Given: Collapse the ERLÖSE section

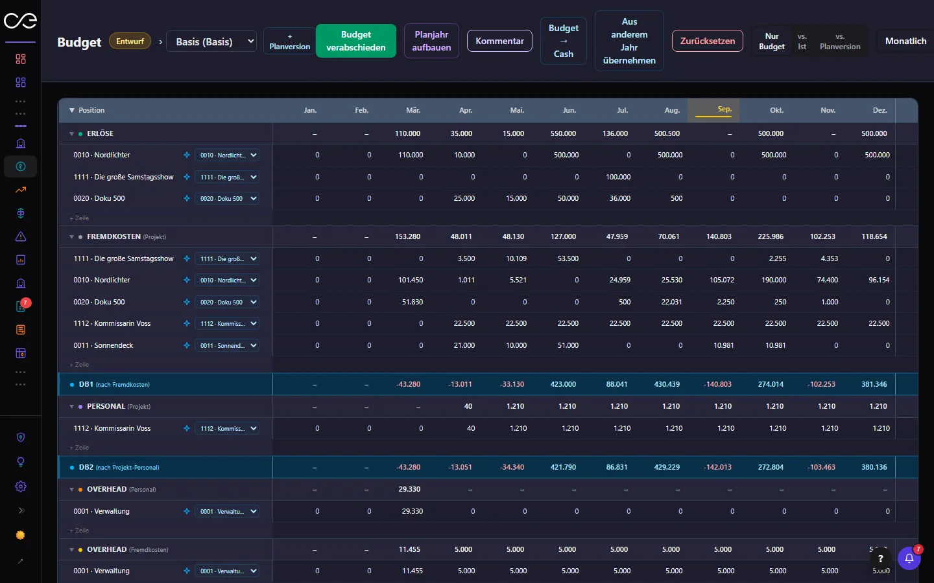Looking at the screenshot, I should click(x=72, y=133).
